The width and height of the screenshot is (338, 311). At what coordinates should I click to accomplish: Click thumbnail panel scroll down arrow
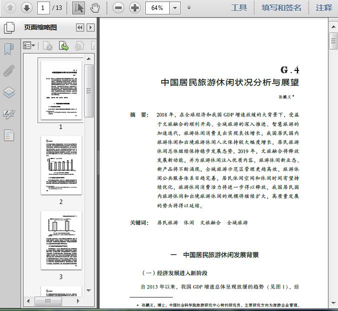point(89,290)
